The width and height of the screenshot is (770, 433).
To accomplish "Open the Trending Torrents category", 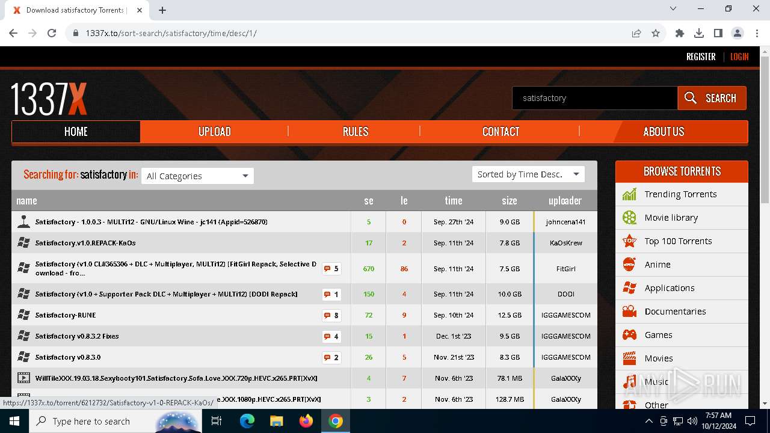I will pyautogui.click(x=680, y=194).
